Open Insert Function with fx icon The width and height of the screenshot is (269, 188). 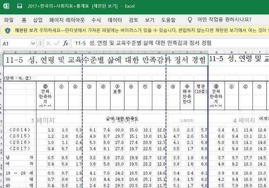66,43
